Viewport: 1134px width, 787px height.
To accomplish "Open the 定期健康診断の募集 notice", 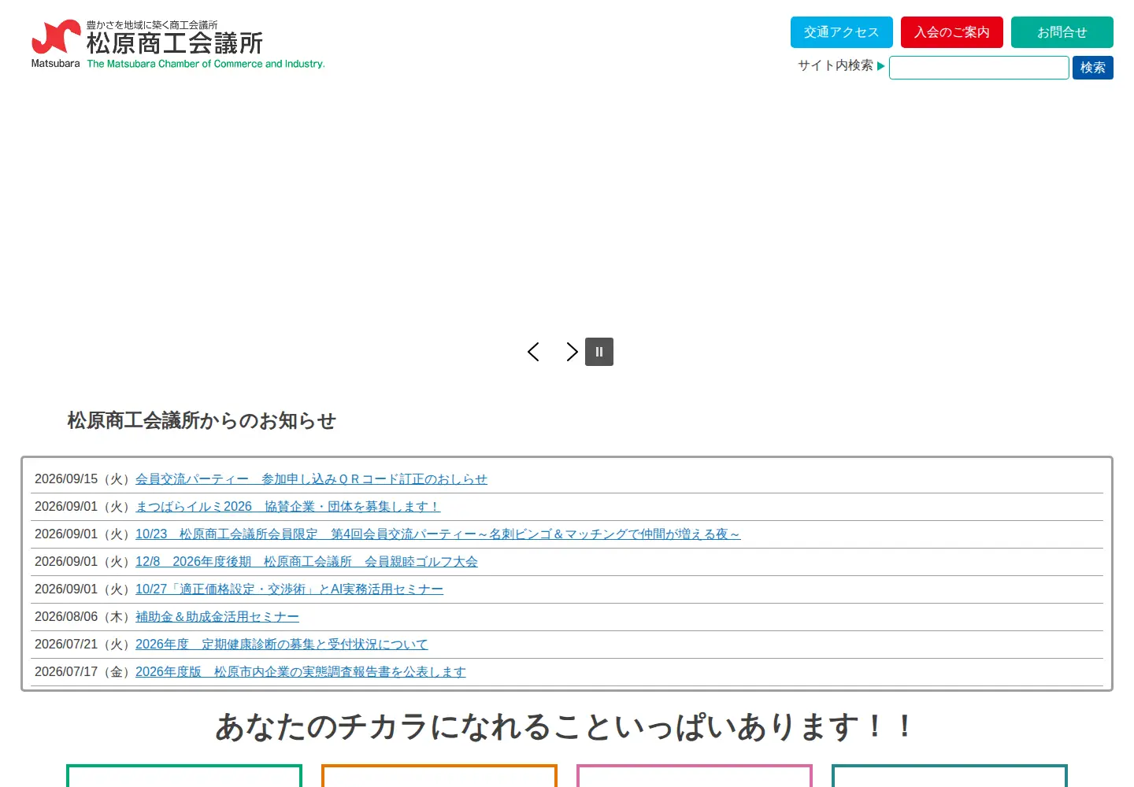I will 282,645.
